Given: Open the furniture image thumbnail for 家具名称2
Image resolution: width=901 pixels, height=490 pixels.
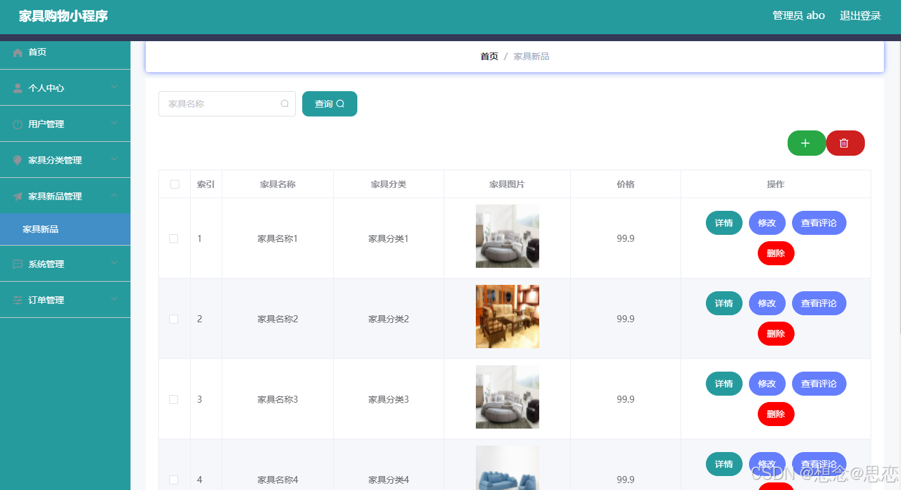Looking at the screenshot, I should point(508,317).
